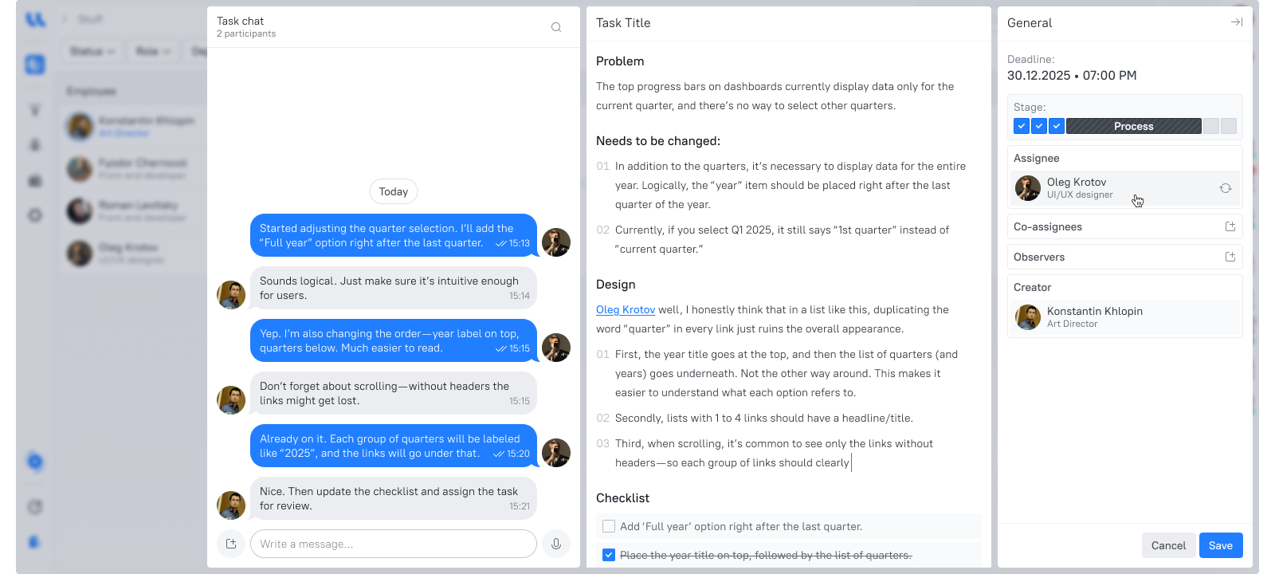Click the blurred app logo in sidebar
The height and width of the screenshot is (574, 1275).
tap(35, 19)
